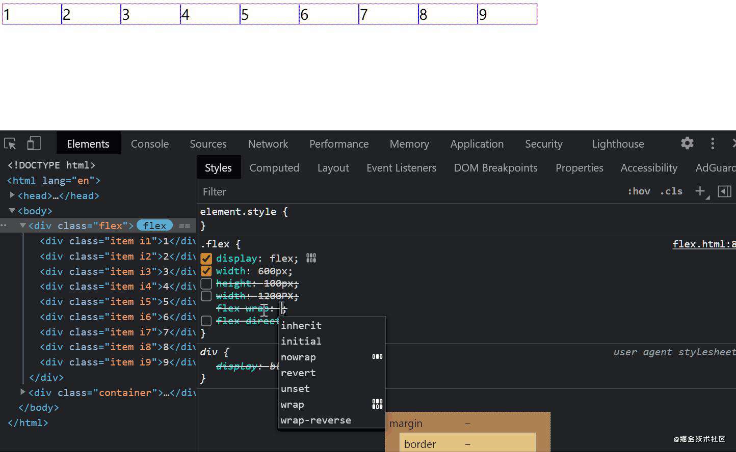Activate the inspect element picker icon
Image resolution: width=736 pixels, height=452 pixels.
10,144
